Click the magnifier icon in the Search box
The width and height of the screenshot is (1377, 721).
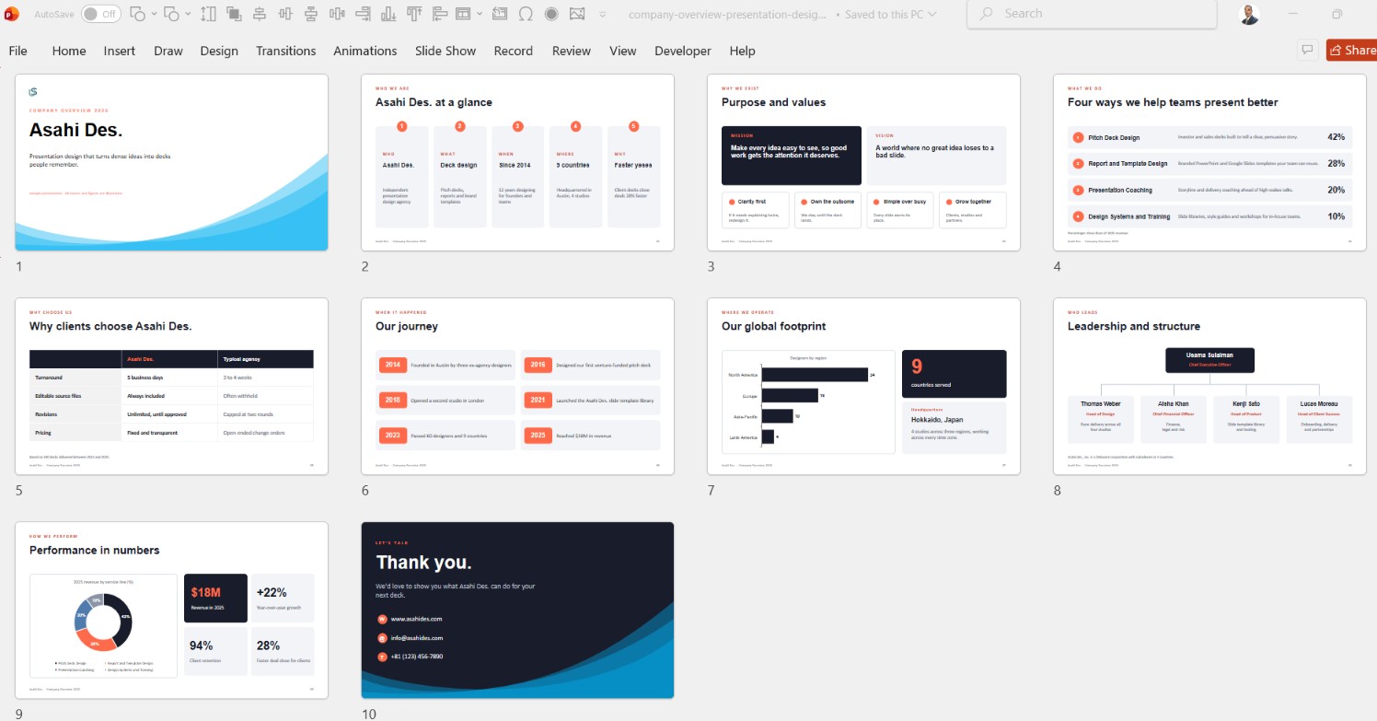coord(987,14)
